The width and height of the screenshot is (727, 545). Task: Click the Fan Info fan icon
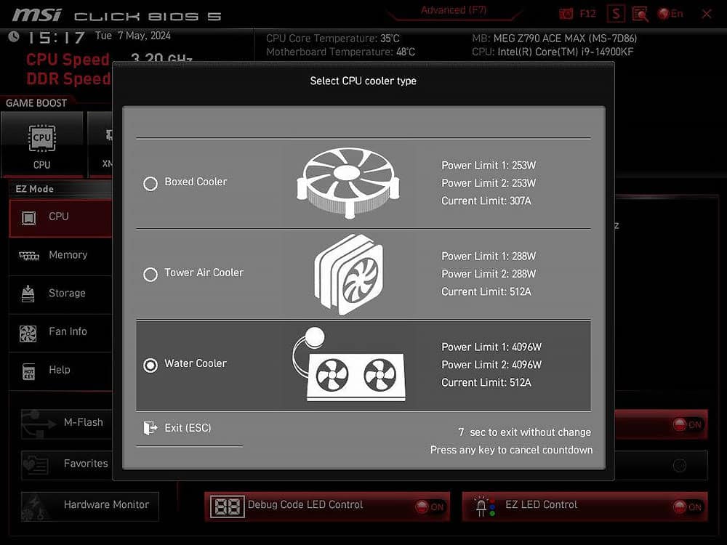[x=28, y=334]
